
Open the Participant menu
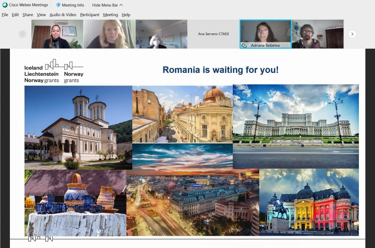pos(90,15)
